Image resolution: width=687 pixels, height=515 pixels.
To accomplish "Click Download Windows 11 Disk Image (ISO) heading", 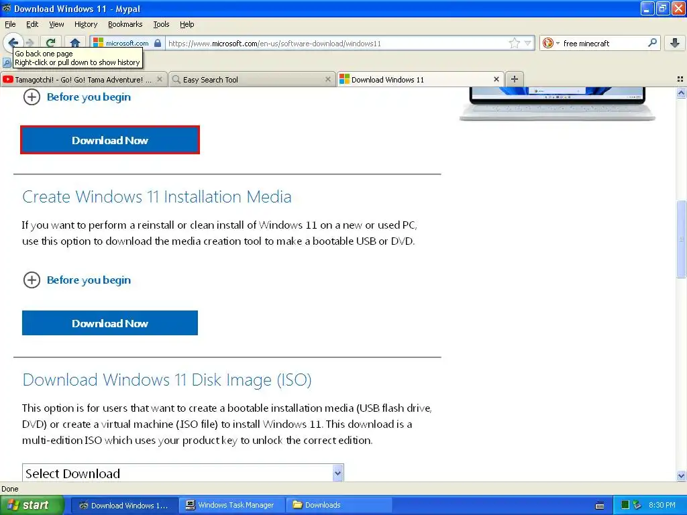I will (x=167, y=380).
